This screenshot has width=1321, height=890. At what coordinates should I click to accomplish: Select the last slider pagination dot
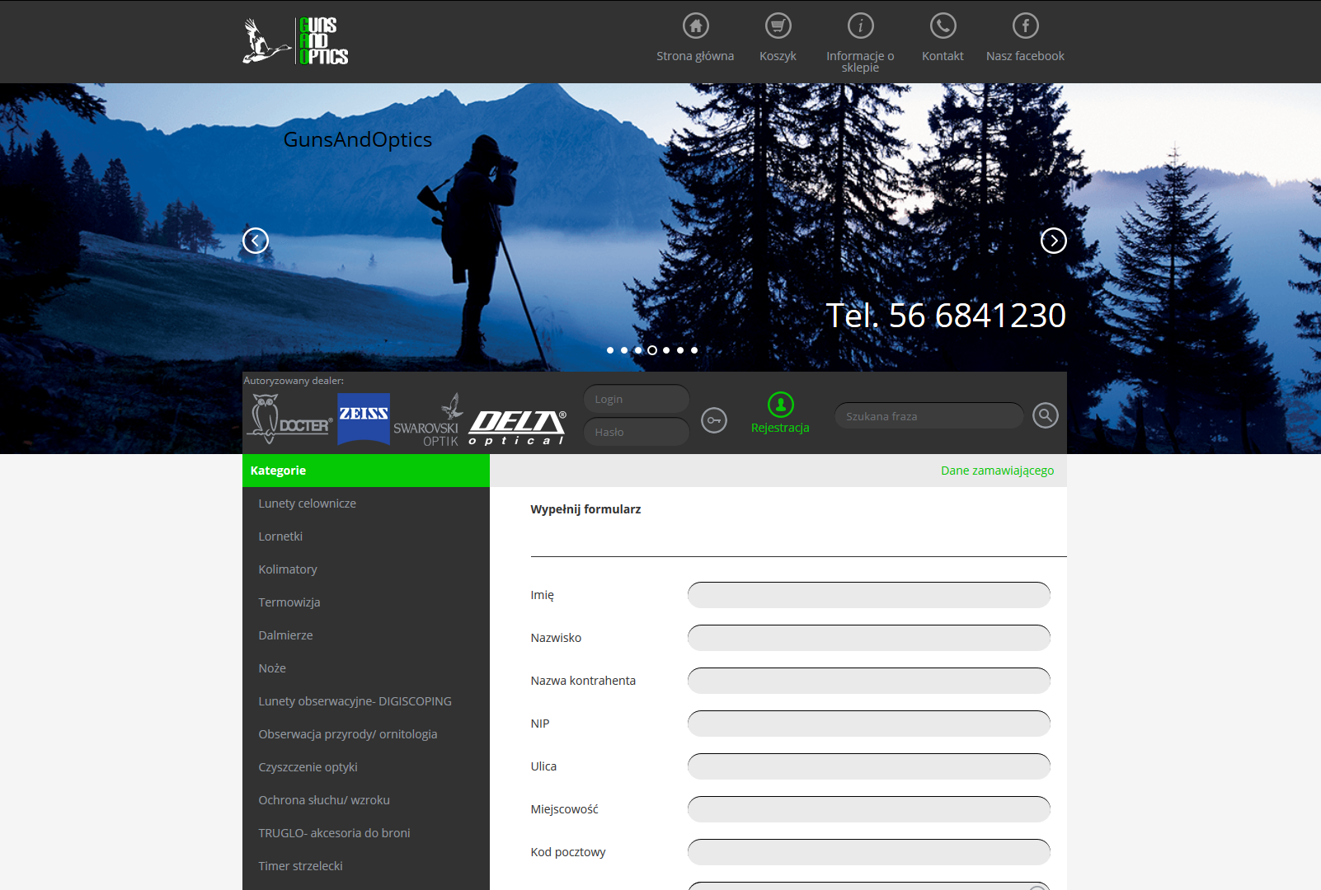[694, 350]
